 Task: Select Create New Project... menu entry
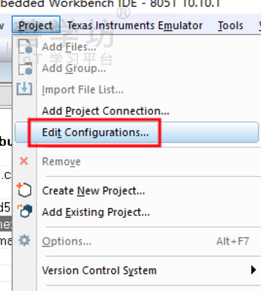click(x=93, y=191)
